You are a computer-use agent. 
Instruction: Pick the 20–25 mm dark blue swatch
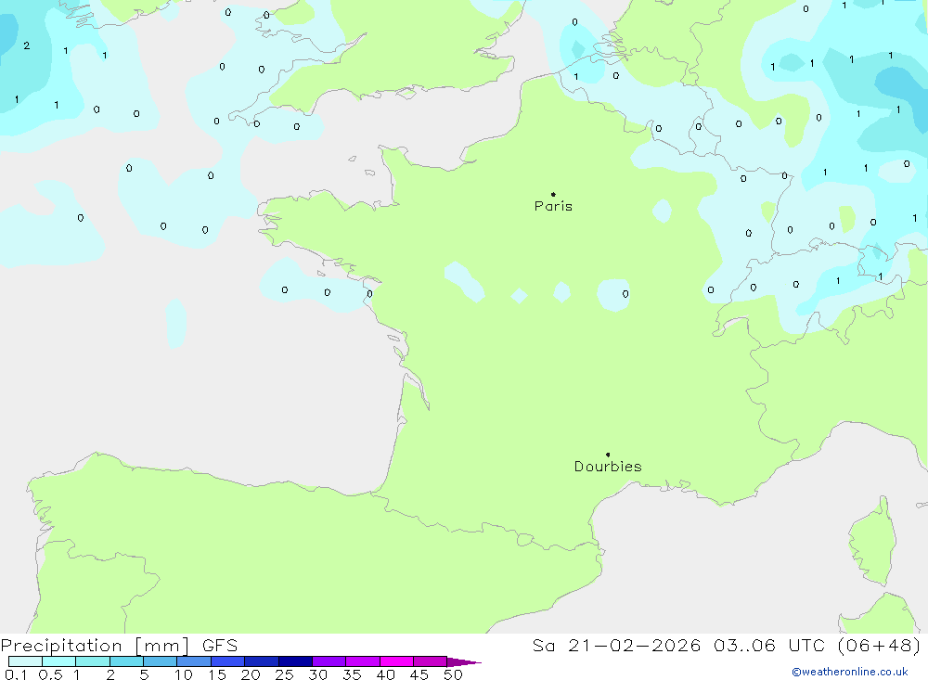(x=262, y=661)
